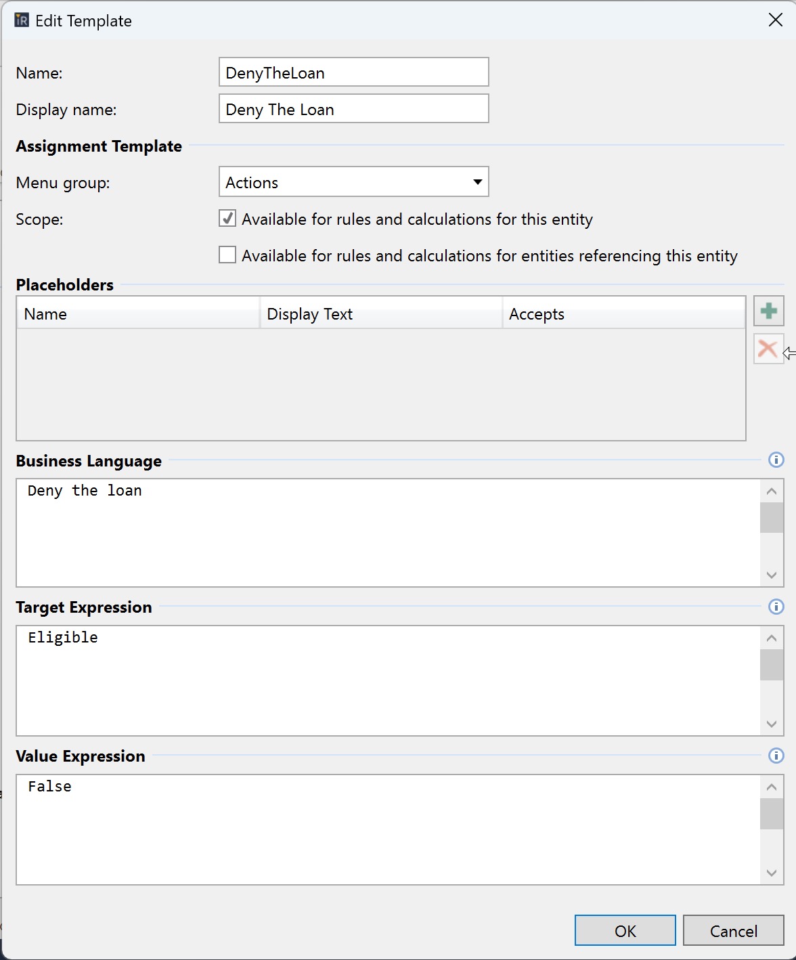Add a new placeholder with green plus icon
The width and height of the screenshot is (796, 960).
[768, 311]
